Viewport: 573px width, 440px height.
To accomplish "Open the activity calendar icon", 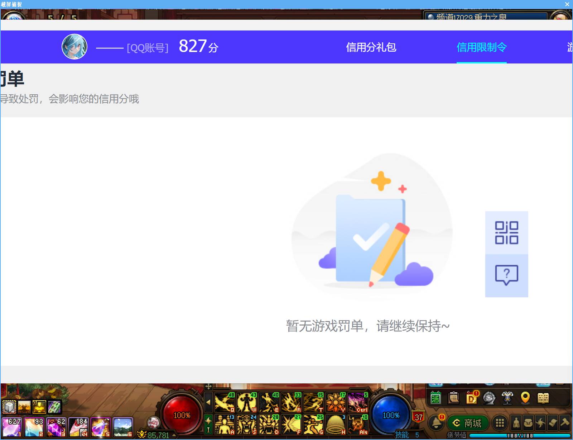I will click(x=436, y=398).
